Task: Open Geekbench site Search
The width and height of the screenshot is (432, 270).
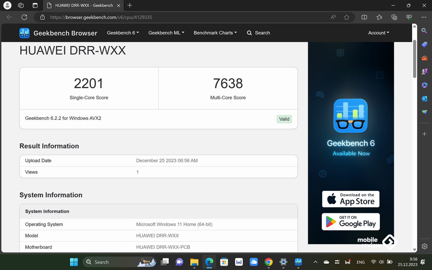Action: tap(258, 33)
